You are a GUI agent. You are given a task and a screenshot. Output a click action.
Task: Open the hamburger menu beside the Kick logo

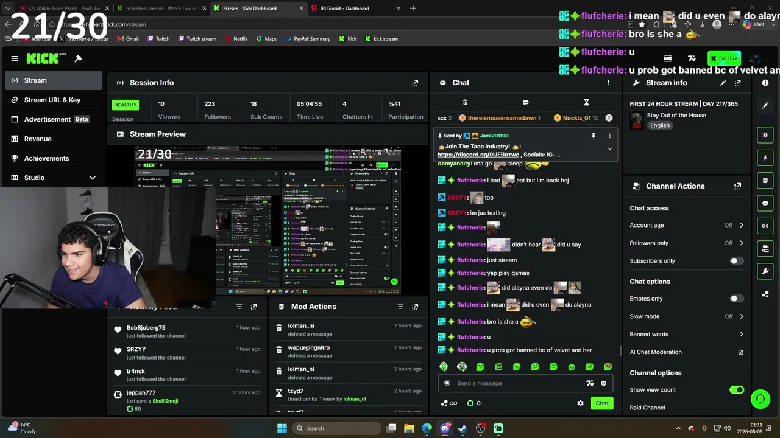coord(15,58)
